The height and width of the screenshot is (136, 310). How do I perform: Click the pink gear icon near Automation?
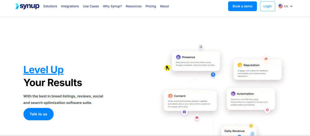[267, 110]
